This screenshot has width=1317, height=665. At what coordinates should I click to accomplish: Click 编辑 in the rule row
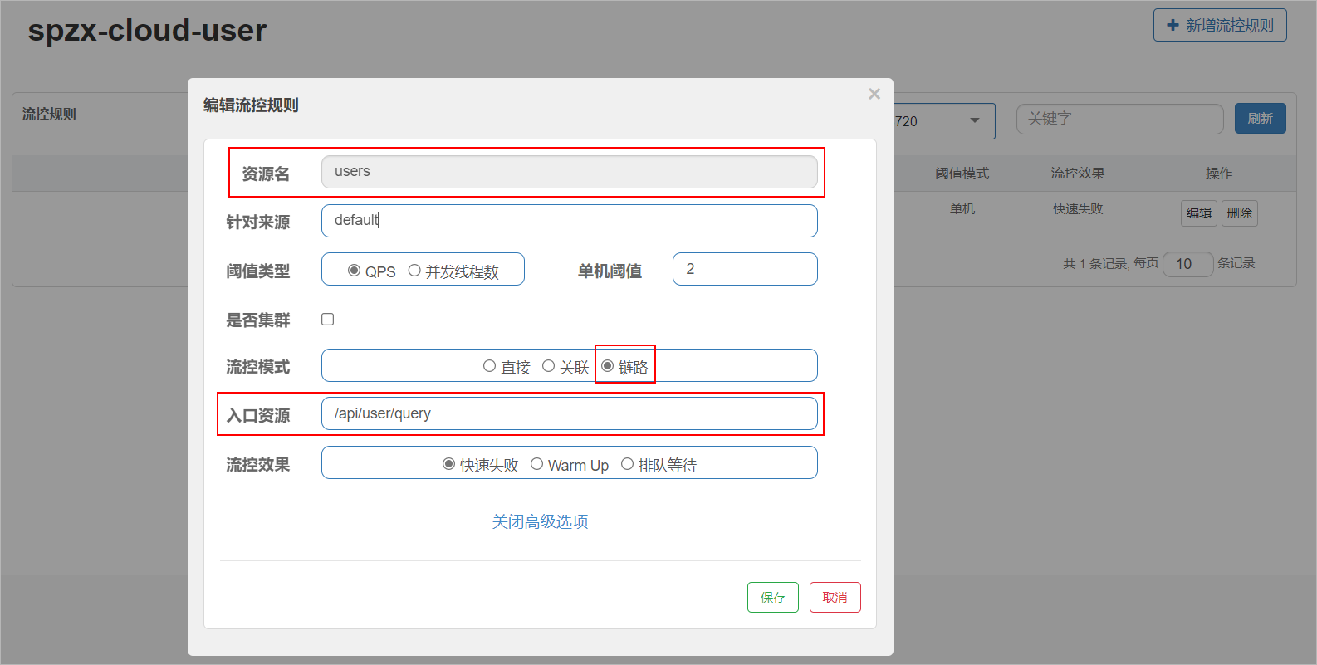tap(1198, 213)
